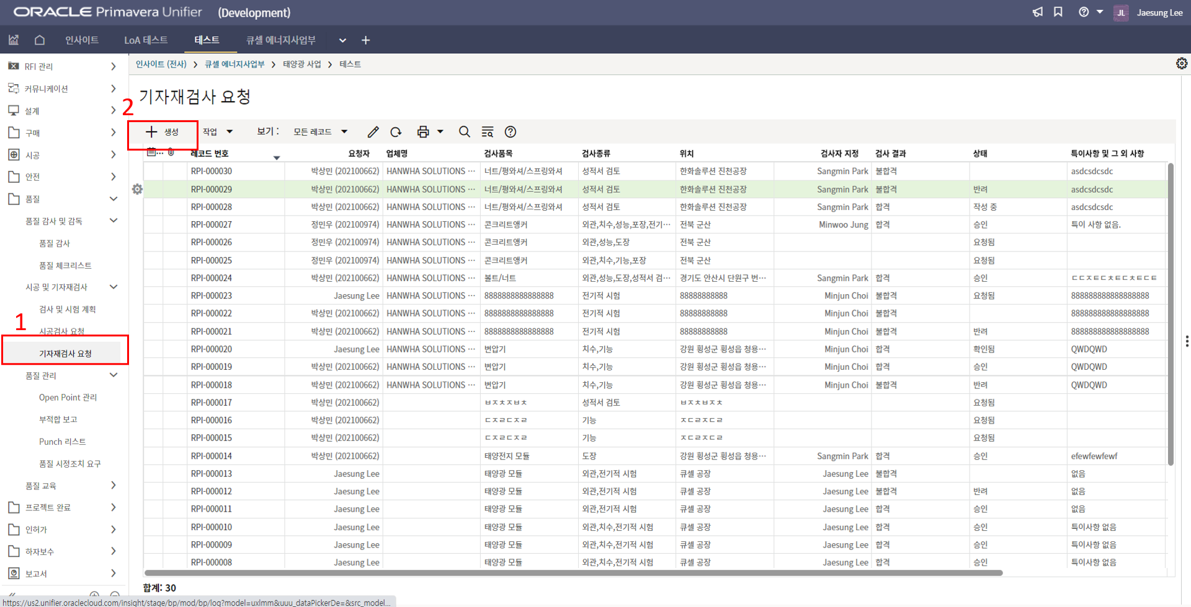1191x607 pixels.
Task: Switch to the 큐셀 에너지사업부 tab
Action: point(280,40)
